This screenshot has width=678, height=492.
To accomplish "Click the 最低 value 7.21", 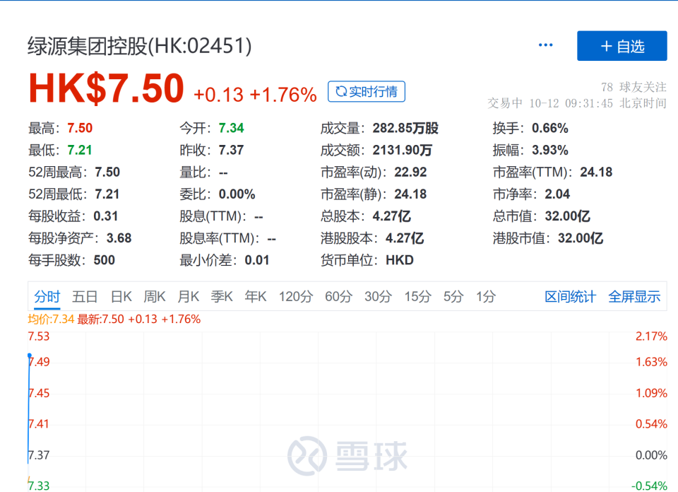I will 80,150.
